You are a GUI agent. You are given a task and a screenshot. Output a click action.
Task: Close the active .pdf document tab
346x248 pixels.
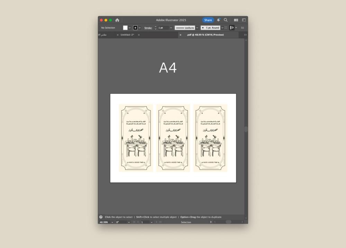pos(180,35)
